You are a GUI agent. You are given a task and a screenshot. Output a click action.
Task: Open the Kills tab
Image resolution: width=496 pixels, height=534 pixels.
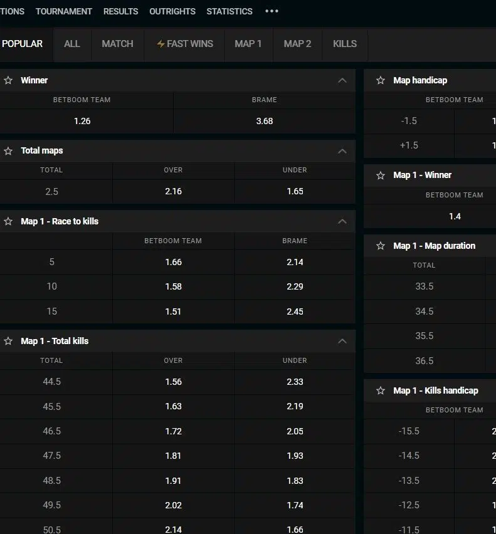click(344, 44)
